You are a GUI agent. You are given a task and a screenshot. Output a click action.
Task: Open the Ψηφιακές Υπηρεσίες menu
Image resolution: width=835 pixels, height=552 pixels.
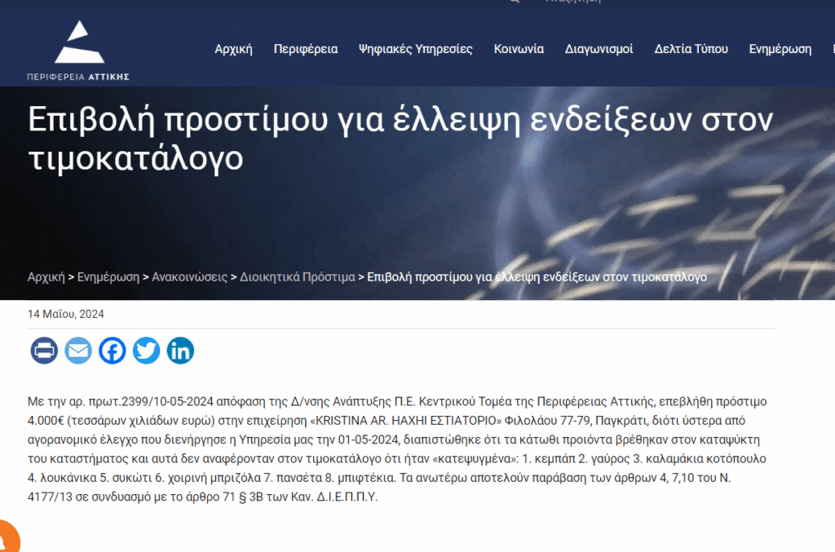point(415,49)
